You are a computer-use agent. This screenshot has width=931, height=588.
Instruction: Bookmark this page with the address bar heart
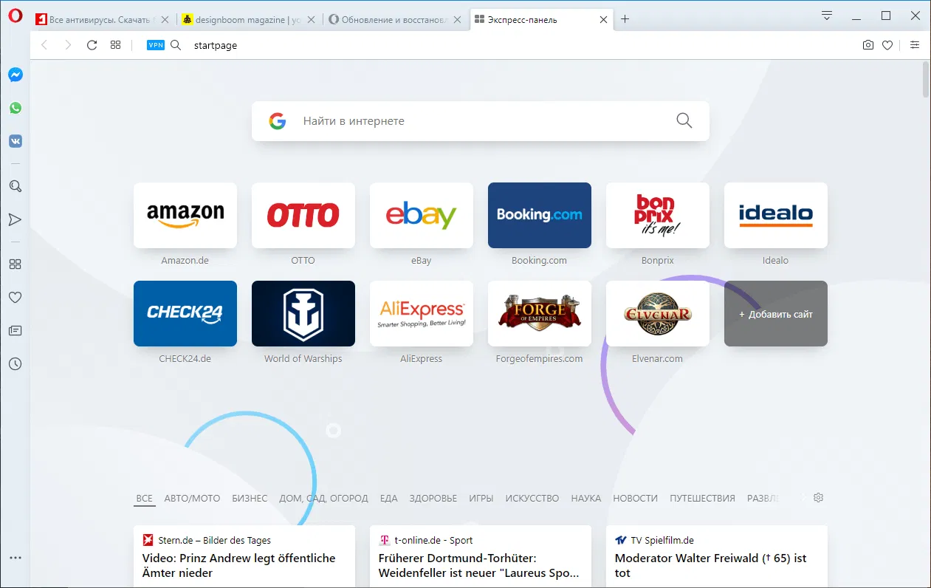coord(887,45)
